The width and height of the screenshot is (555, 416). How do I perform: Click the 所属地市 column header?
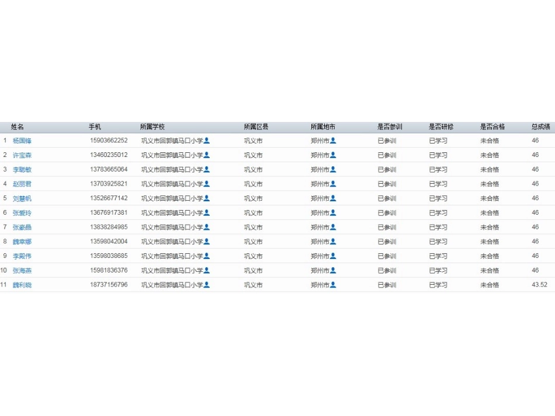tap(323, 127)
